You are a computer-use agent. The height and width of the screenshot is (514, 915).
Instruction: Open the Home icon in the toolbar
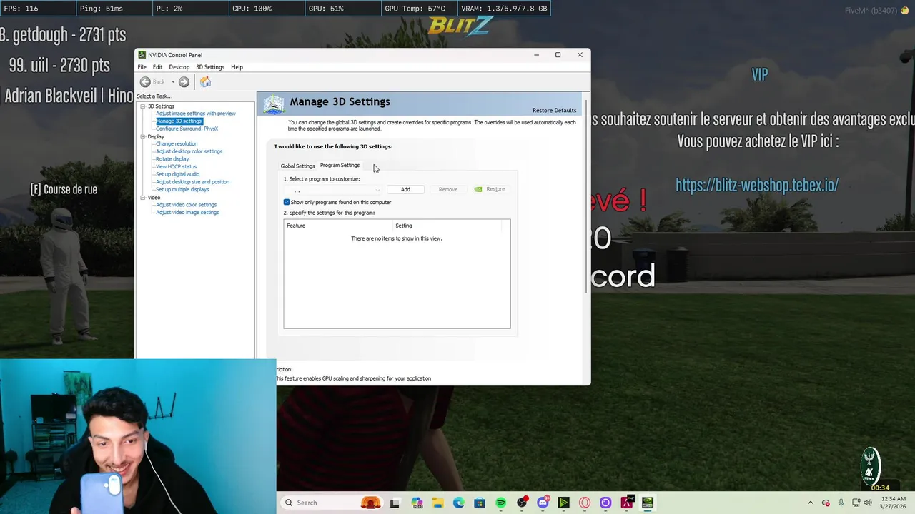click(205, 82)
